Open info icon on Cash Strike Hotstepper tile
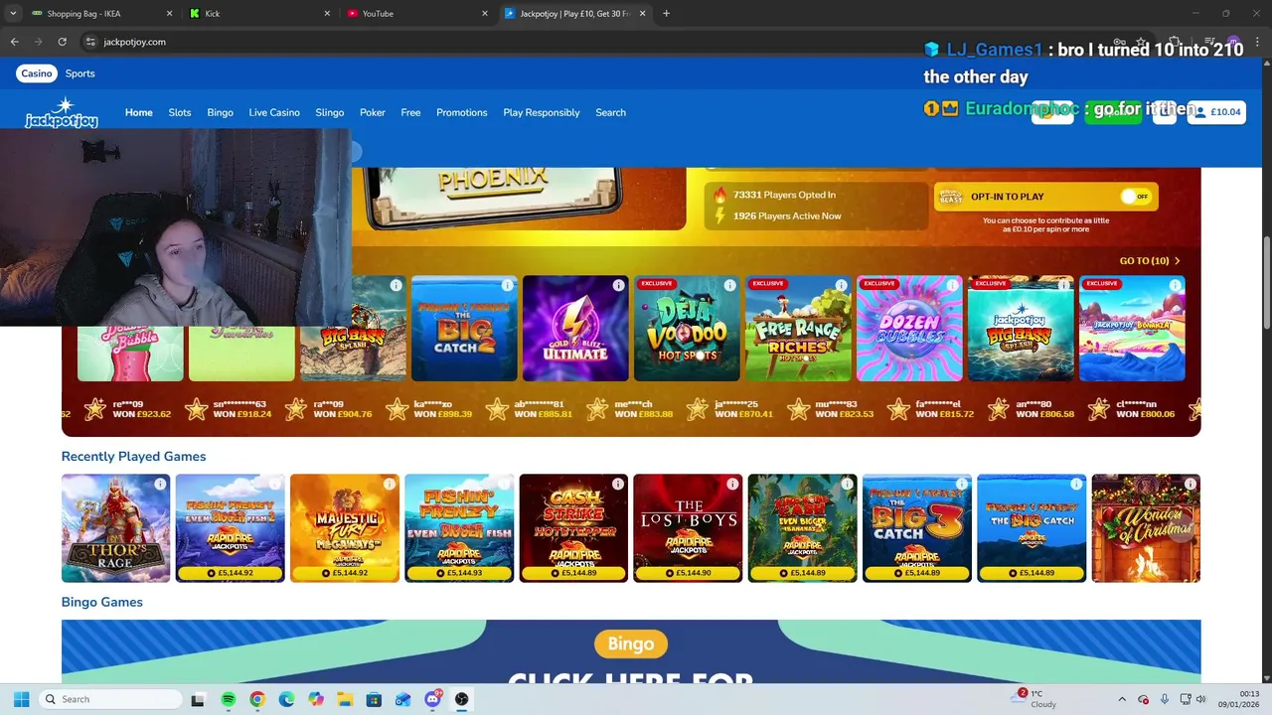Image resolution: width=1272 pixels, height=715 pixels. (618, 484)
